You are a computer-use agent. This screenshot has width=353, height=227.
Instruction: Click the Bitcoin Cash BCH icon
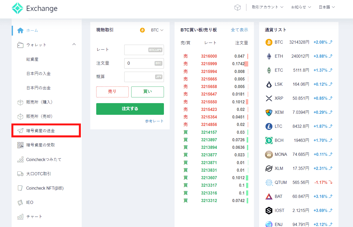click(x=269, y=140)
